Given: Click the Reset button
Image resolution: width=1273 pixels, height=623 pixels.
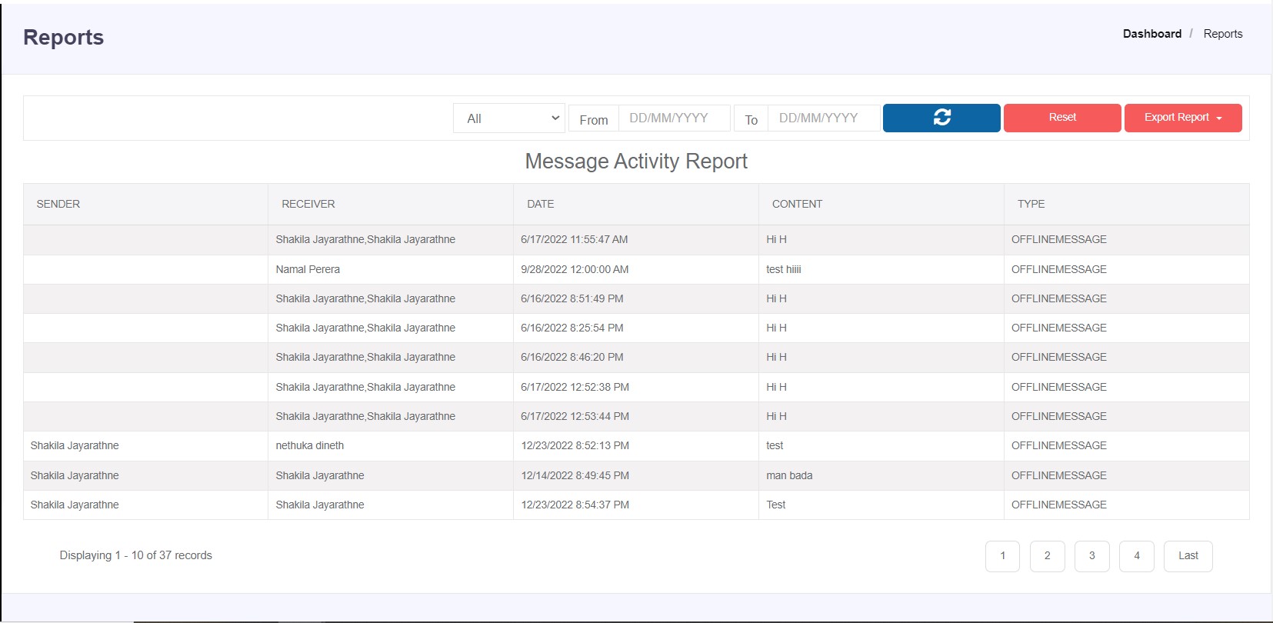Looking at the screenshot, I should pos(1062,118).
